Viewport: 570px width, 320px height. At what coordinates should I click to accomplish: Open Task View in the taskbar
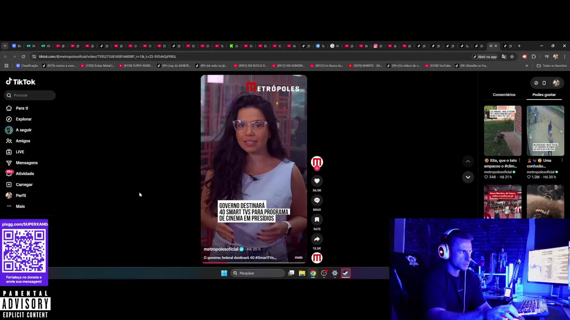tap(291, 273)
